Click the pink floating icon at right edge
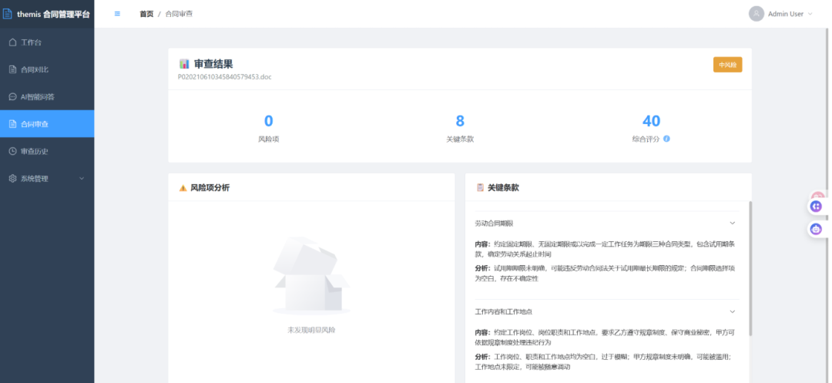The width and height of the screenshot is (832, 383). [817, 195]
